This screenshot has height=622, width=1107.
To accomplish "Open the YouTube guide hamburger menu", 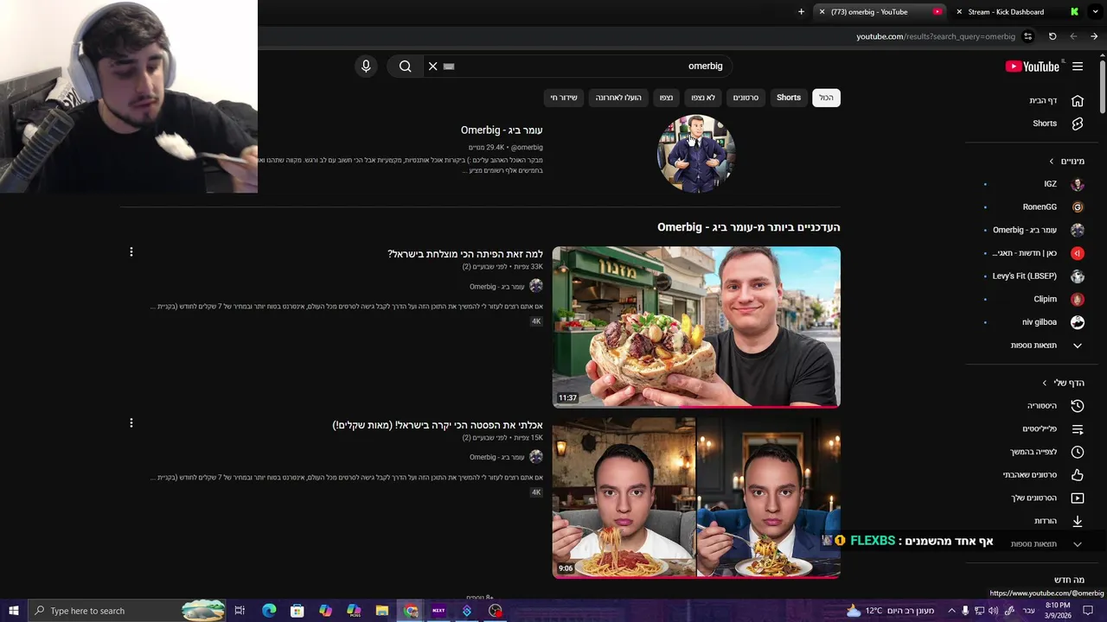I will pyautogui.click(x=1078, y=67).
